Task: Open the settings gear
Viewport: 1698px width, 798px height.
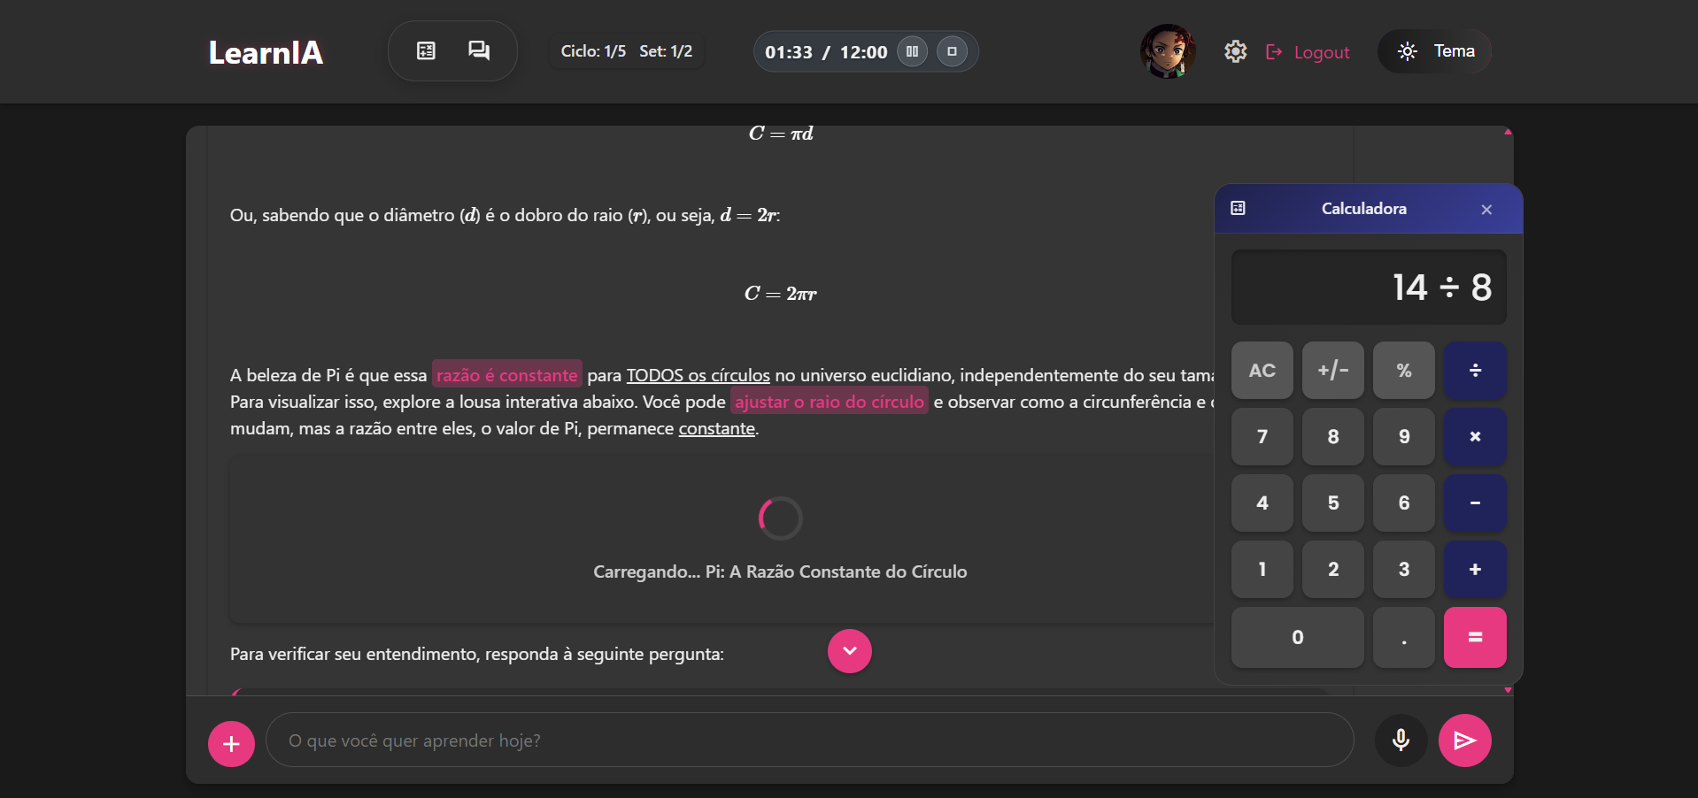Action: (x=1235, y=52)
